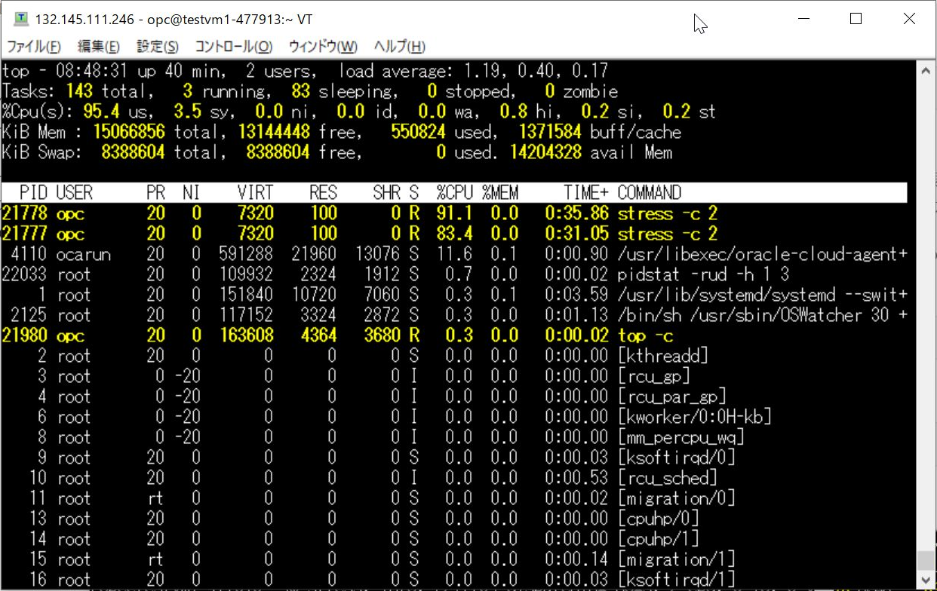Click the scrollbar down arrow
Image resolution: width=937 pixels, height=591 pixels.
click(x=926, y=580)
